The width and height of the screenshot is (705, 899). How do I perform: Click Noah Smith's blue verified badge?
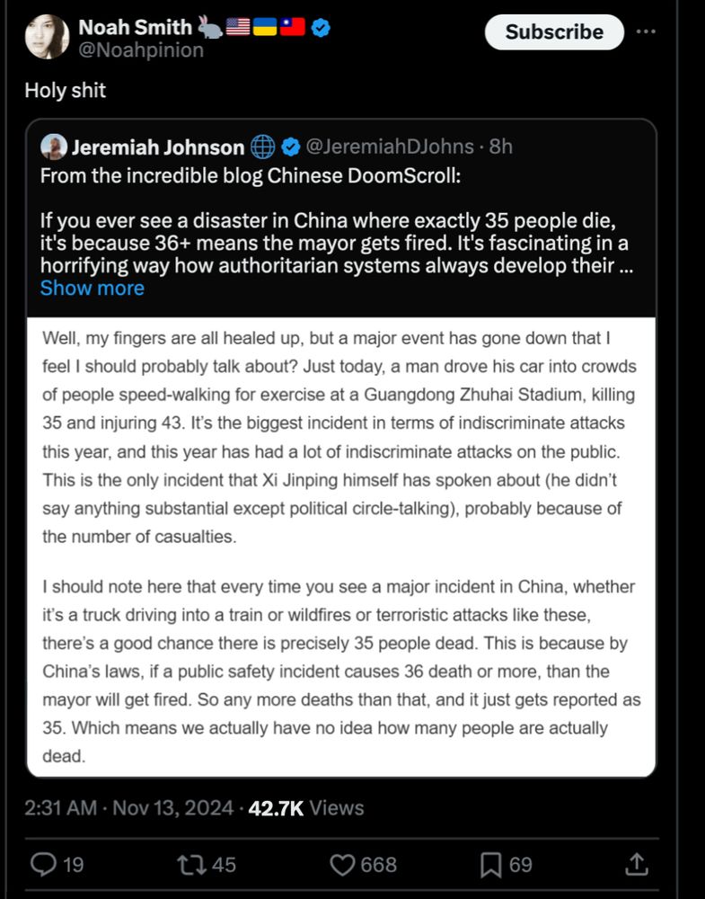point(321,28)
